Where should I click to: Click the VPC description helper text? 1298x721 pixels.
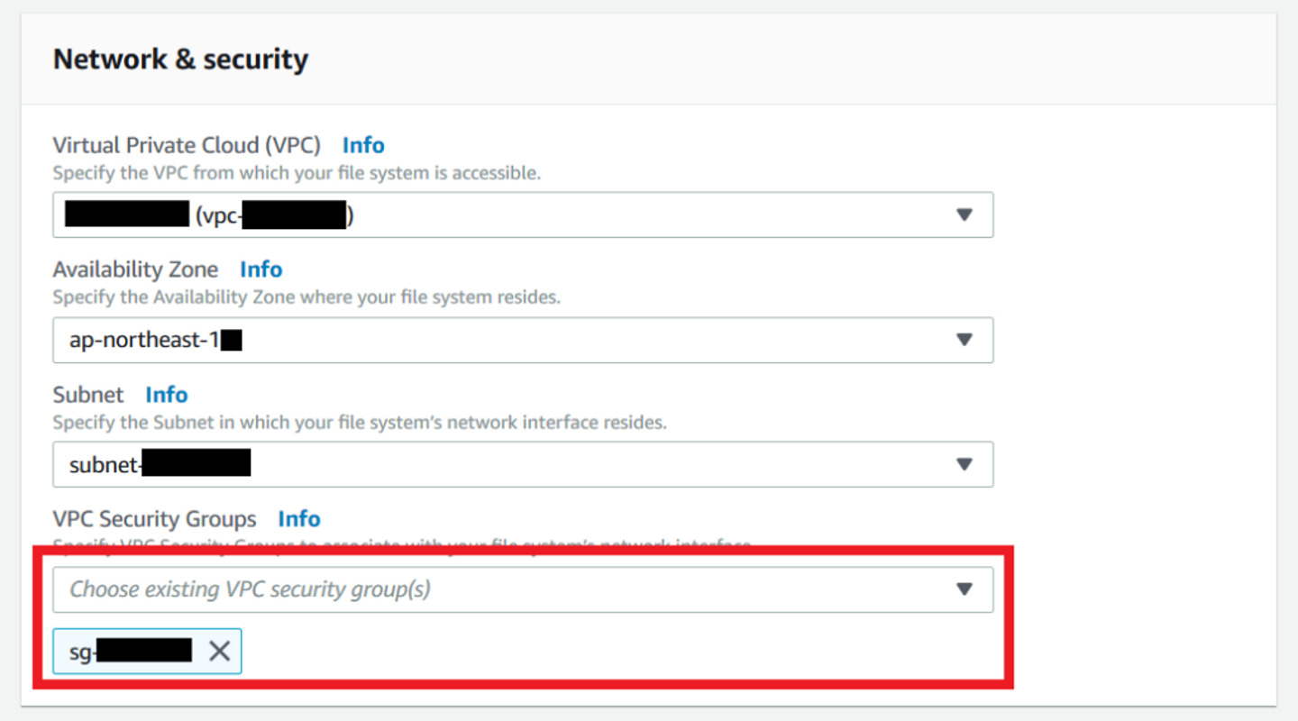[x=297, y=173]
